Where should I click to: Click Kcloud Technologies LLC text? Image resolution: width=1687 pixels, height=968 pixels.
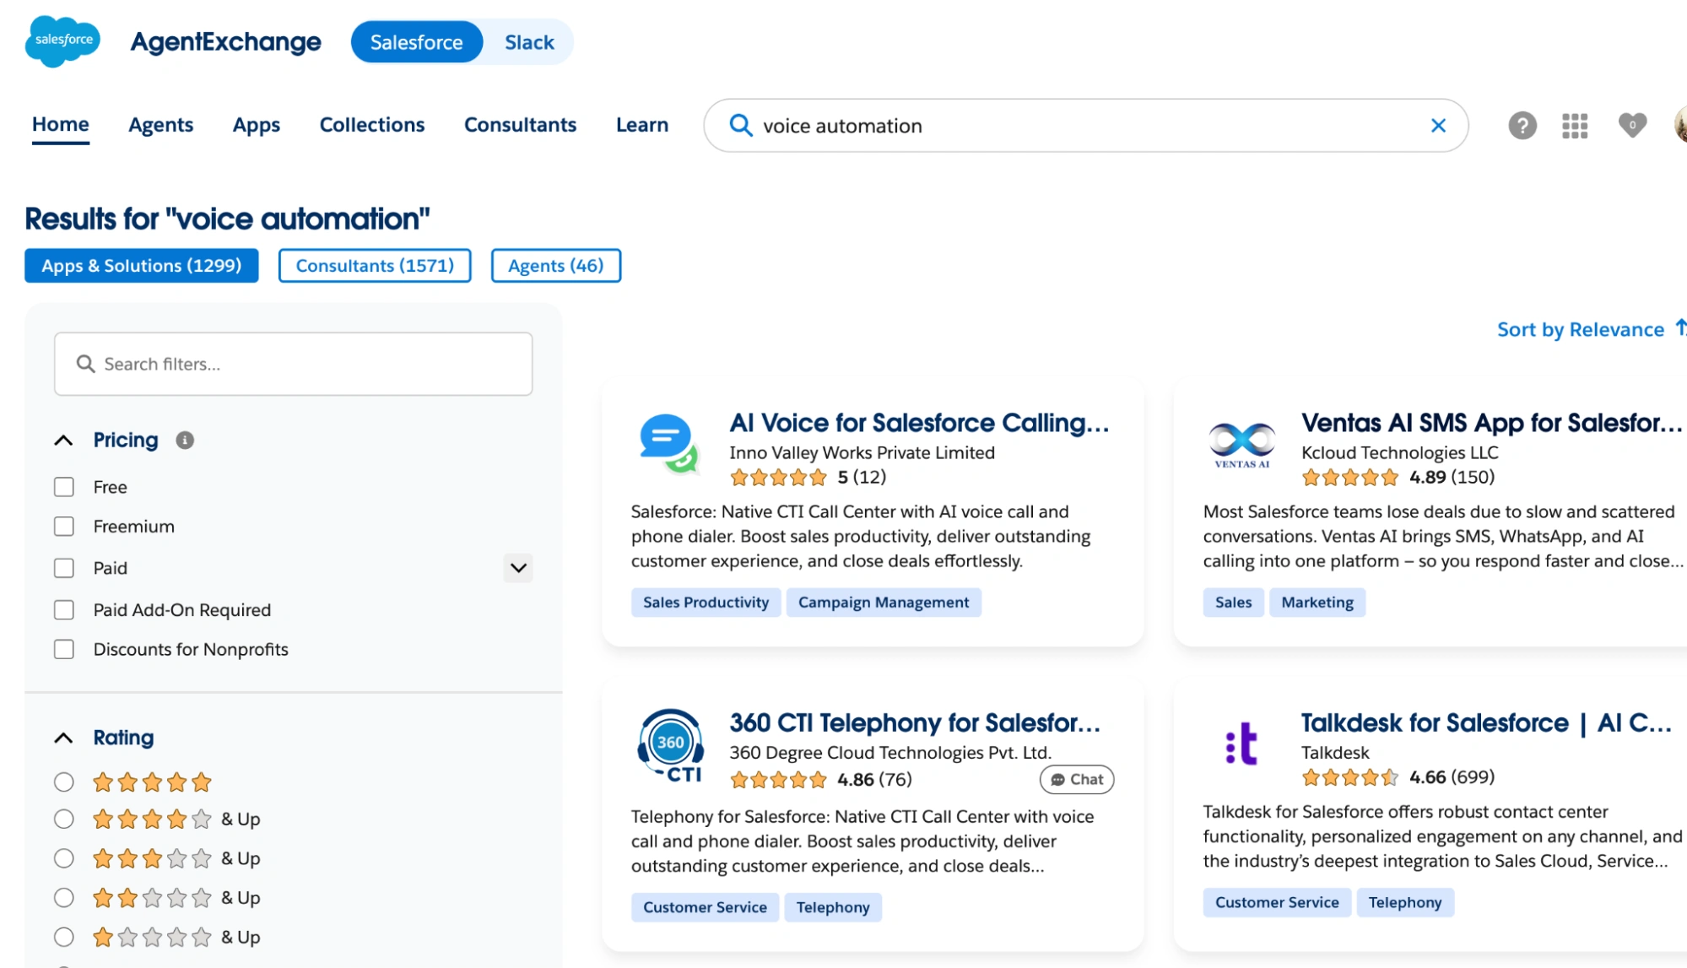coord(1399,453)
